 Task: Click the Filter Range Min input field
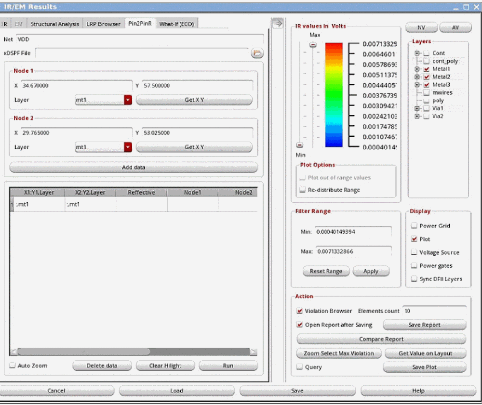click(x=353, y=232)
